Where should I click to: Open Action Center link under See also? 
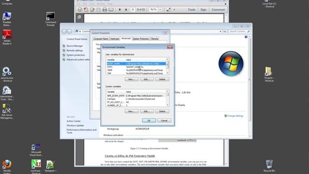click(x=73, y=121)
